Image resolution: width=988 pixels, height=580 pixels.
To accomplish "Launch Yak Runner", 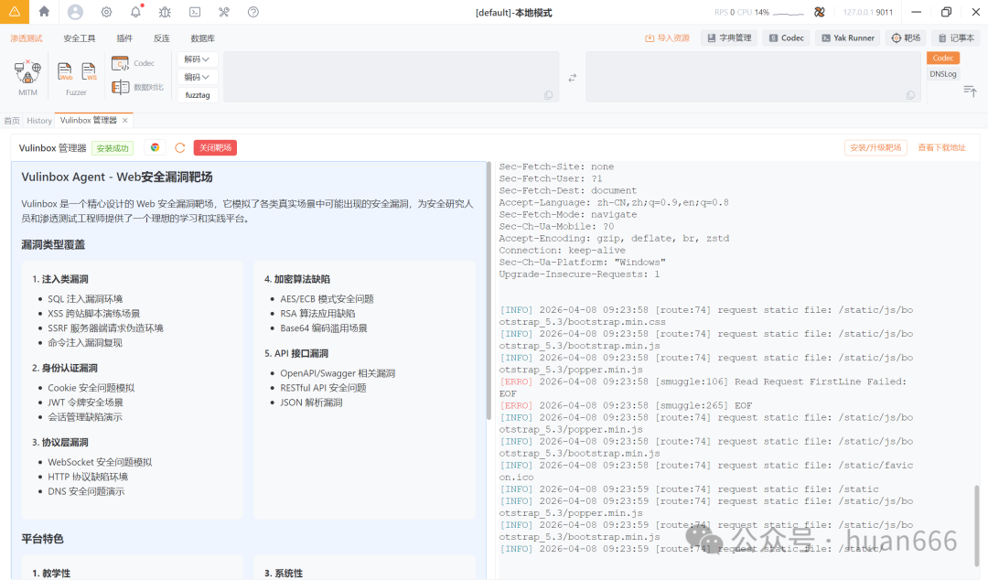I will click(x=848, y=38).
